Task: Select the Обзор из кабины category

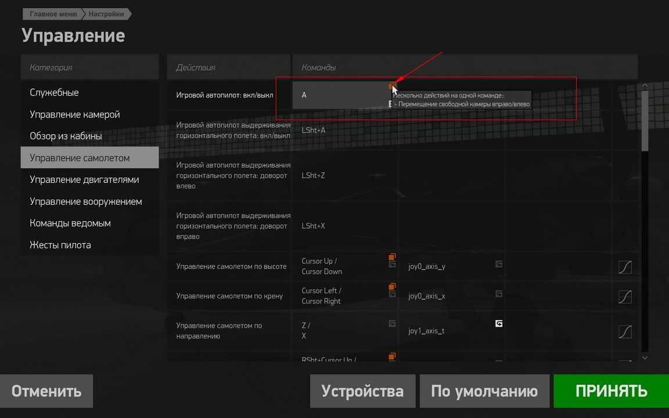Action: 89,136
